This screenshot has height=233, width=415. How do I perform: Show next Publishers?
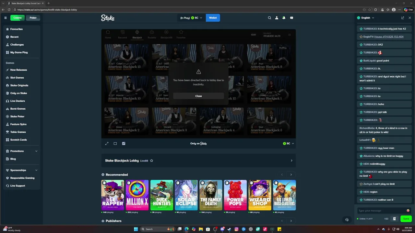291,221
